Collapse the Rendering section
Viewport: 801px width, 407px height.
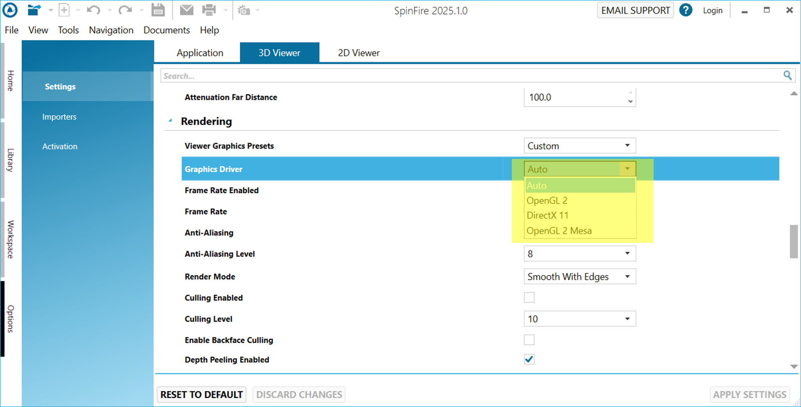click(x=171, y=121)
